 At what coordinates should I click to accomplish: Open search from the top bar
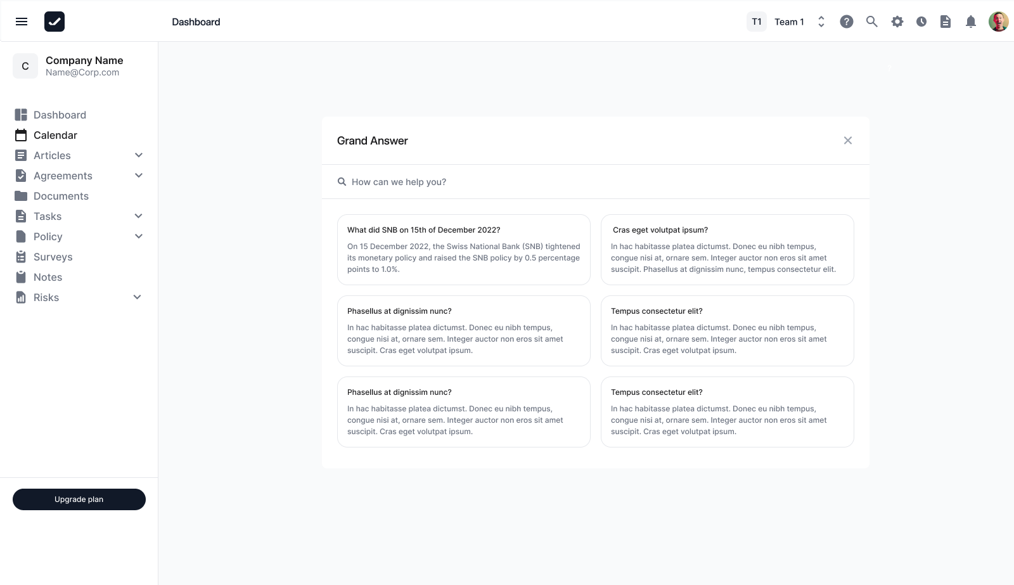(872, 22)
